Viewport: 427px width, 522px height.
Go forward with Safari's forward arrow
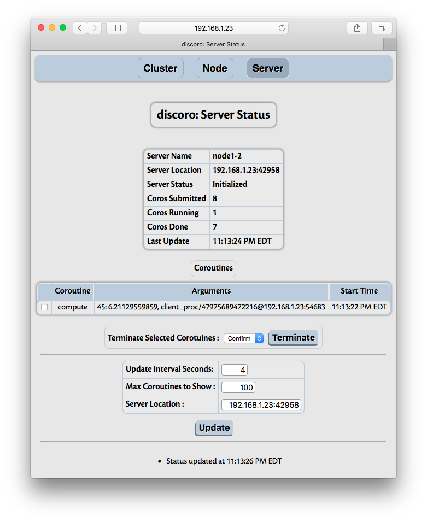tap(95, 28)
